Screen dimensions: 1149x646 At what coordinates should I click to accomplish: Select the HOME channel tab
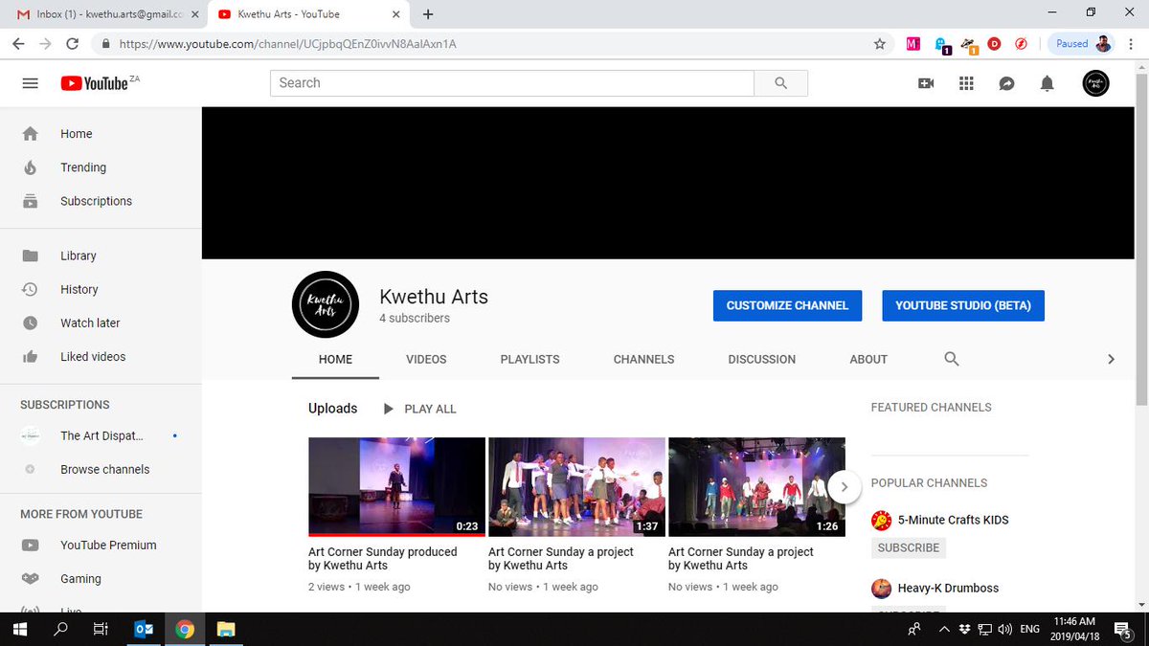pyautogui.click(x=336, y=359)
